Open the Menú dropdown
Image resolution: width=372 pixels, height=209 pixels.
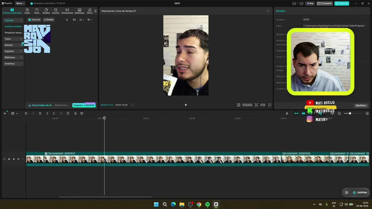[x=20, y=3]
